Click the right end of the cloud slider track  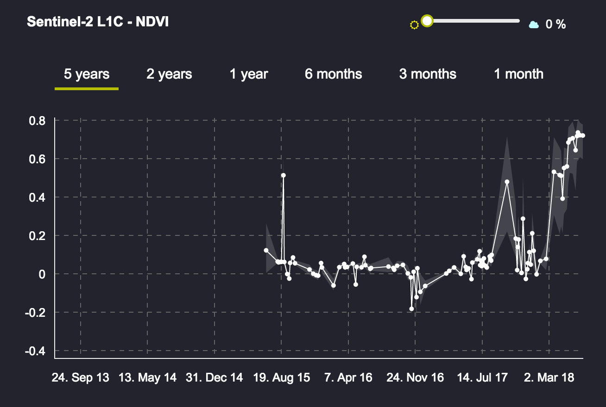(518, 21)
